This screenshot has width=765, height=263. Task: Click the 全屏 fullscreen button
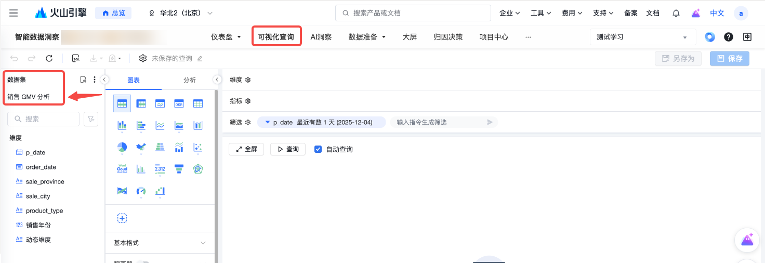(x=246, y=149)
